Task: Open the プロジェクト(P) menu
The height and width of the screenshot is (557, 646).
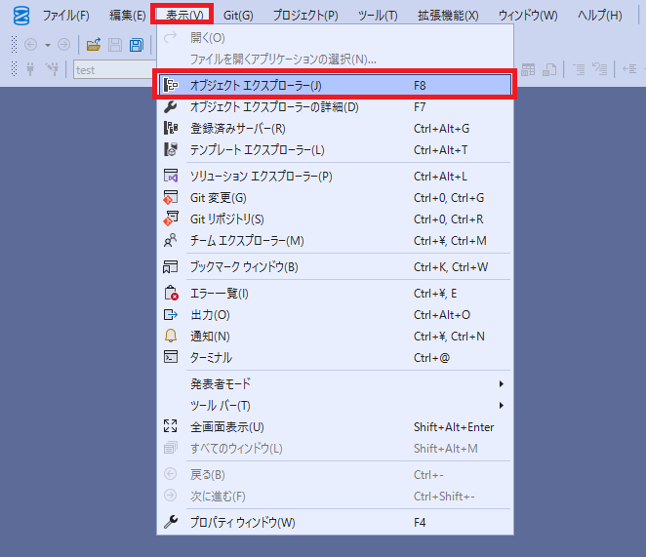Action: [305, 16]
